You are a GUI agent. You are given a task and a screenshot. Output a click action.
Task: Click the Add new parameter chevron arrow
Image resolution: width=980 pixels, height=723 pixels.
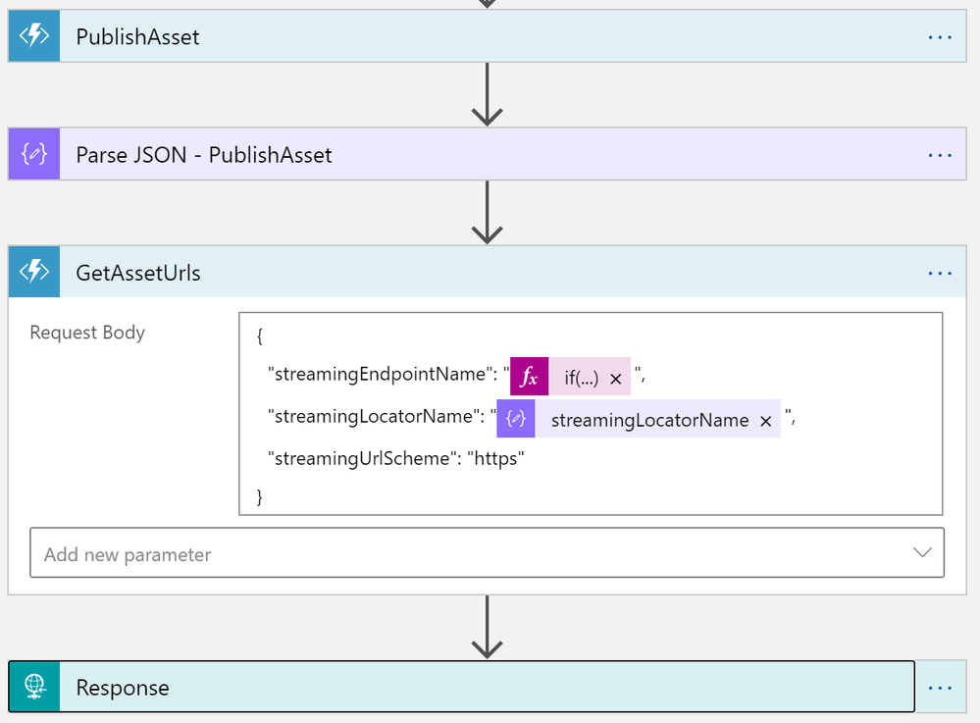click(922, 552)
